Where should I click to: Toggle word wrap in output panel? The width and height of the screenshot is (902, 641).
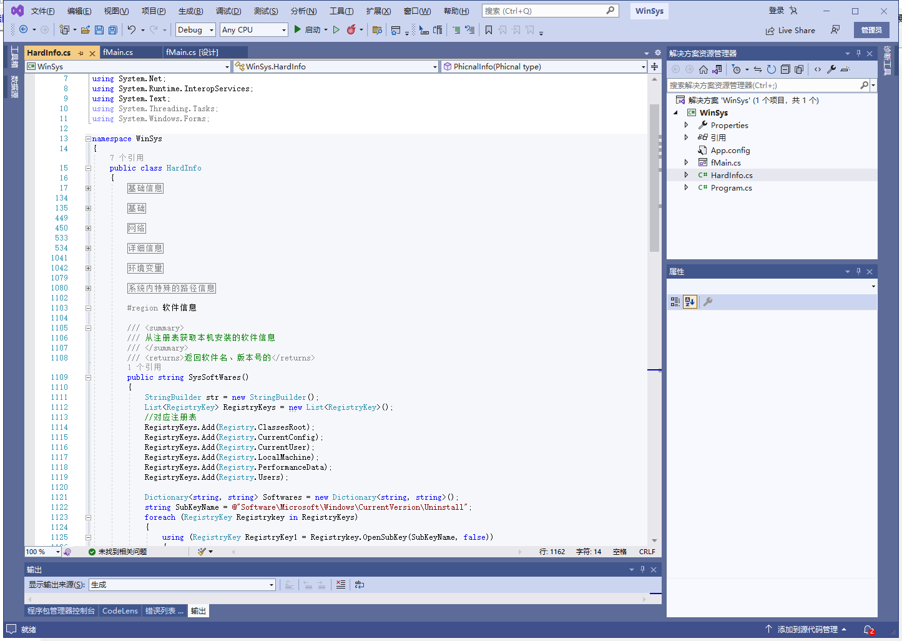[360, 585]
